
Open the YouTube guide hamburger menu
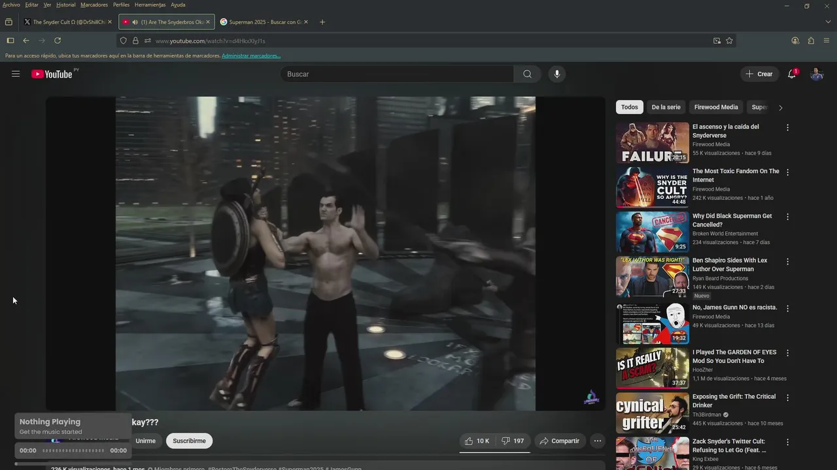[16, 74]
